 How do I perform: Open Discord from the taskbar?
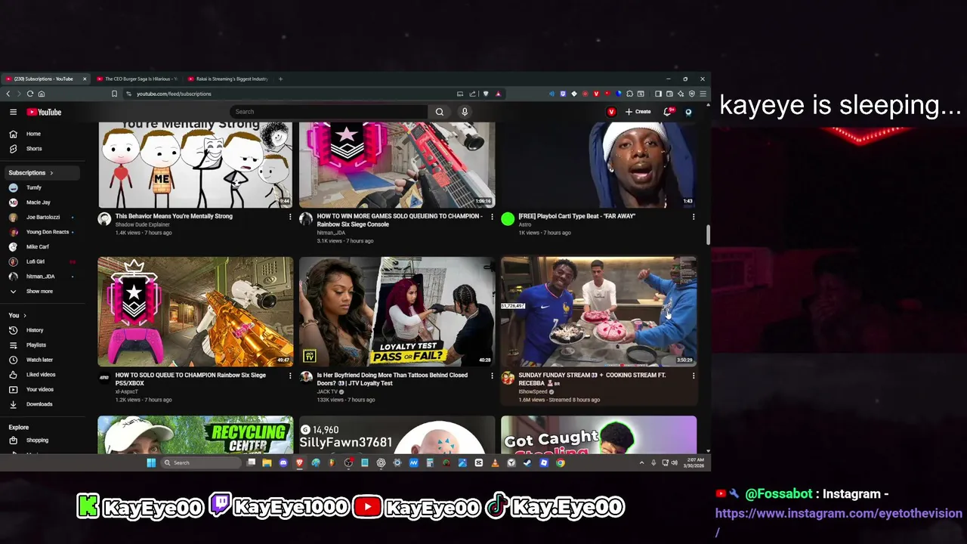point(283,462)
